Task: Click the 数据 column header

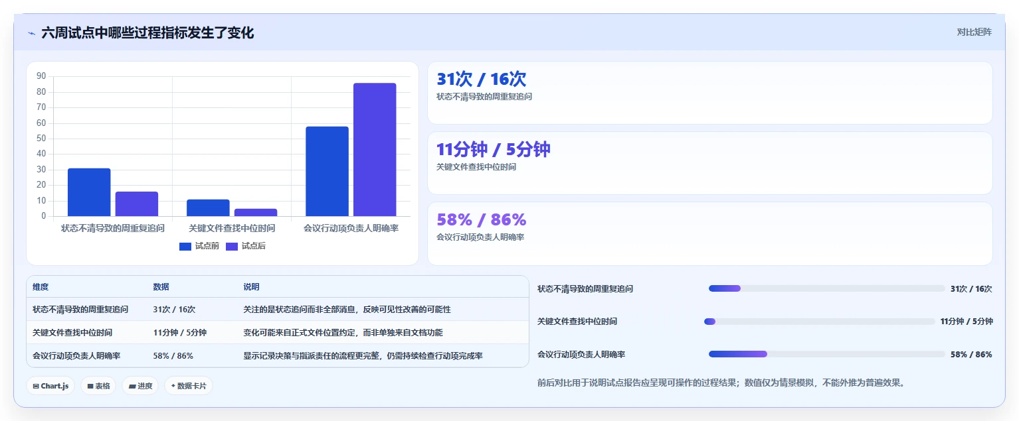Action: click(161, 287)
